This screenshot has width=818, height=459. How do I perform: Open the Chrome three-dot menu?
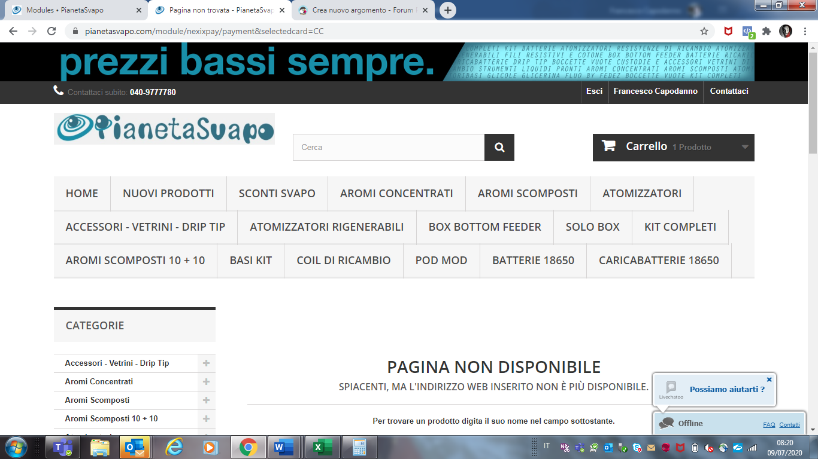805,31
